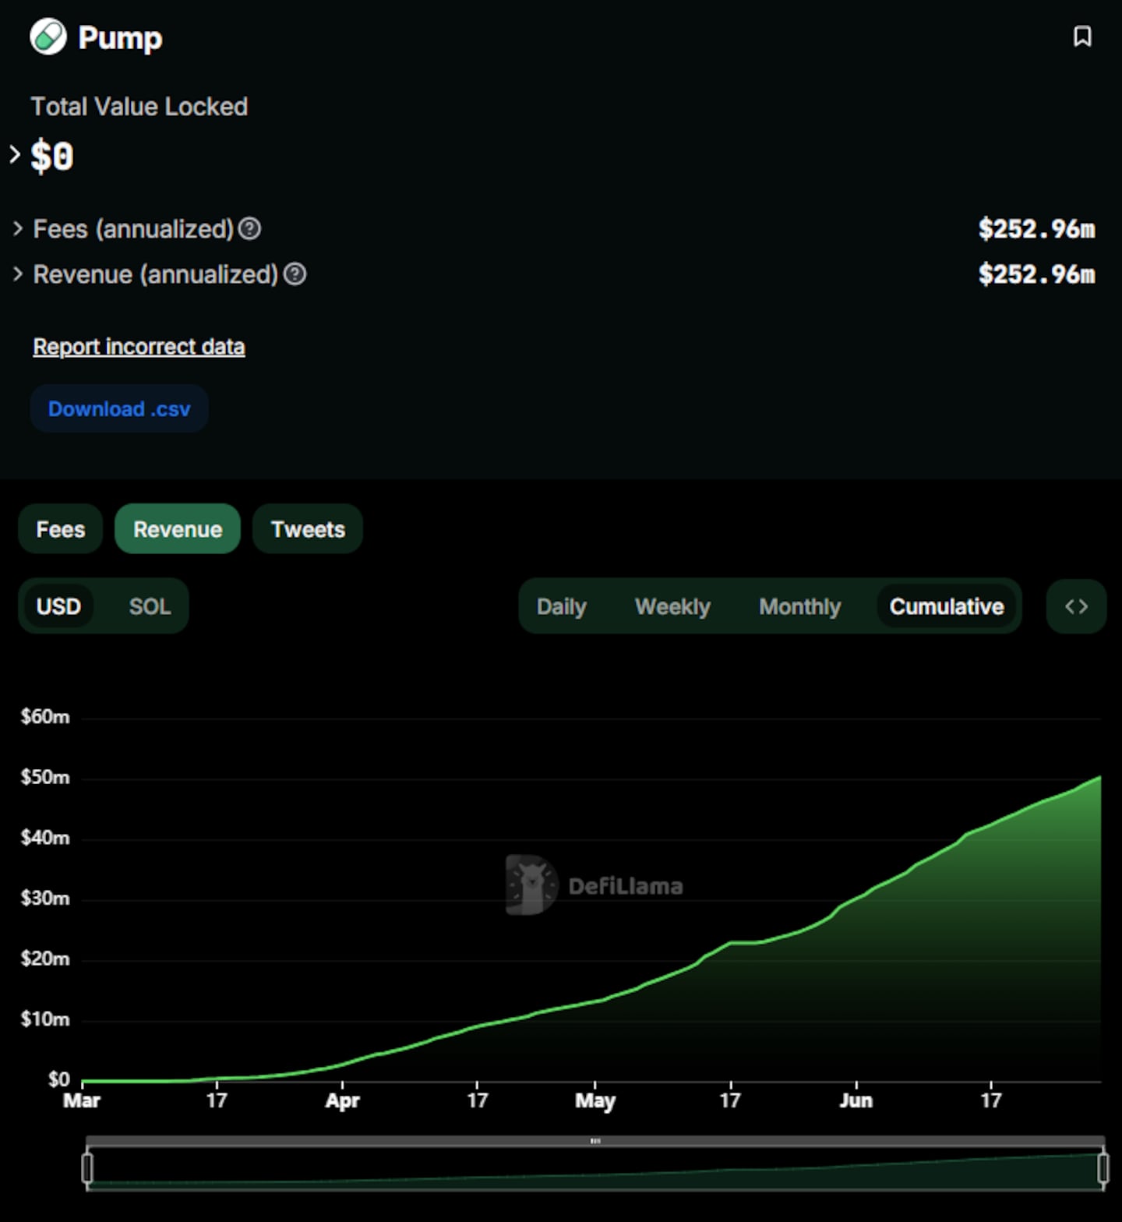
Task: Click the Jun x-axis label
Action: point(856,1100)
